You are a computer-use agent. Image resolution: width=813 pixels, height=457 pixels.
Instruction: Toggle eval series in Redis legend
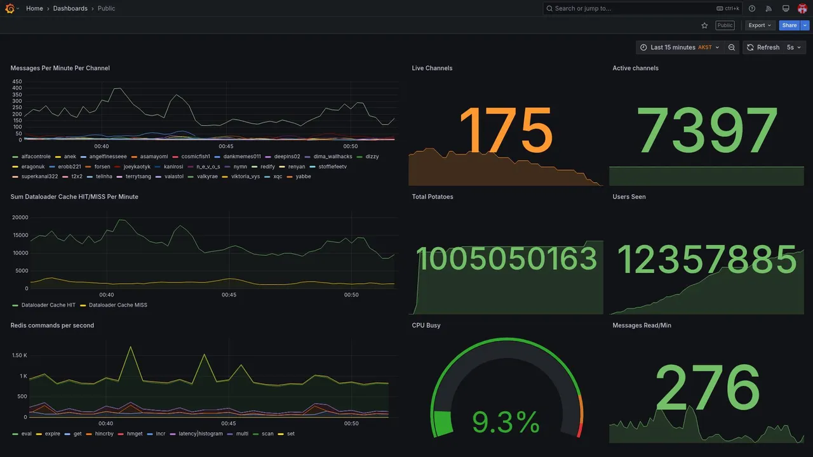tap(26, 434)
